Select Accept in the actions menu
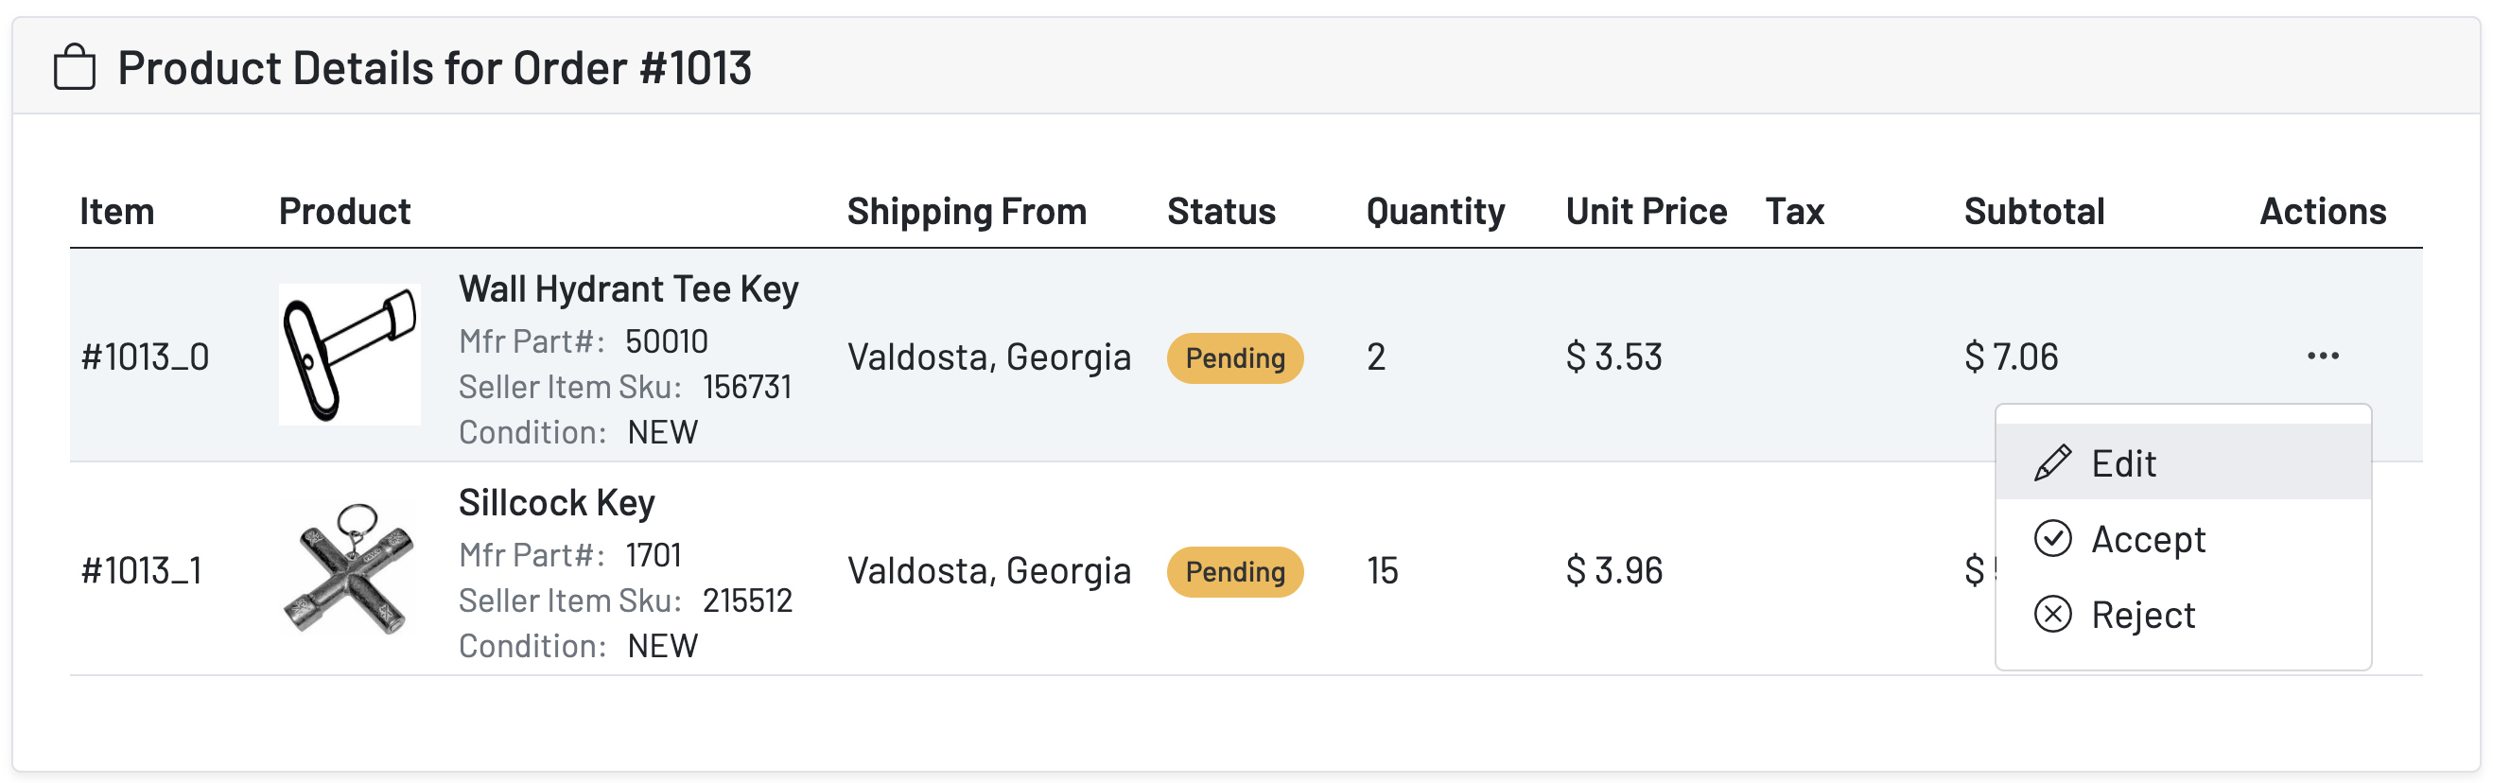The width and height of the screenshot is (2493, 783). [x=2148, y=539]
